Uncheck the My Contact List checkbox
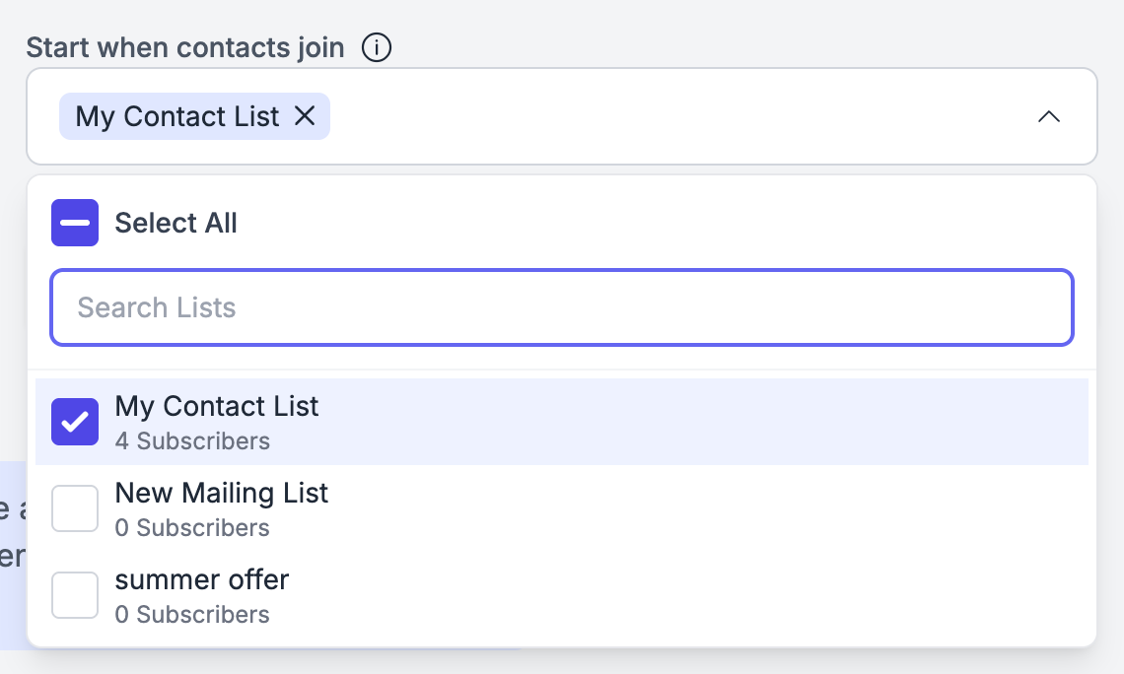 (75, 422)
